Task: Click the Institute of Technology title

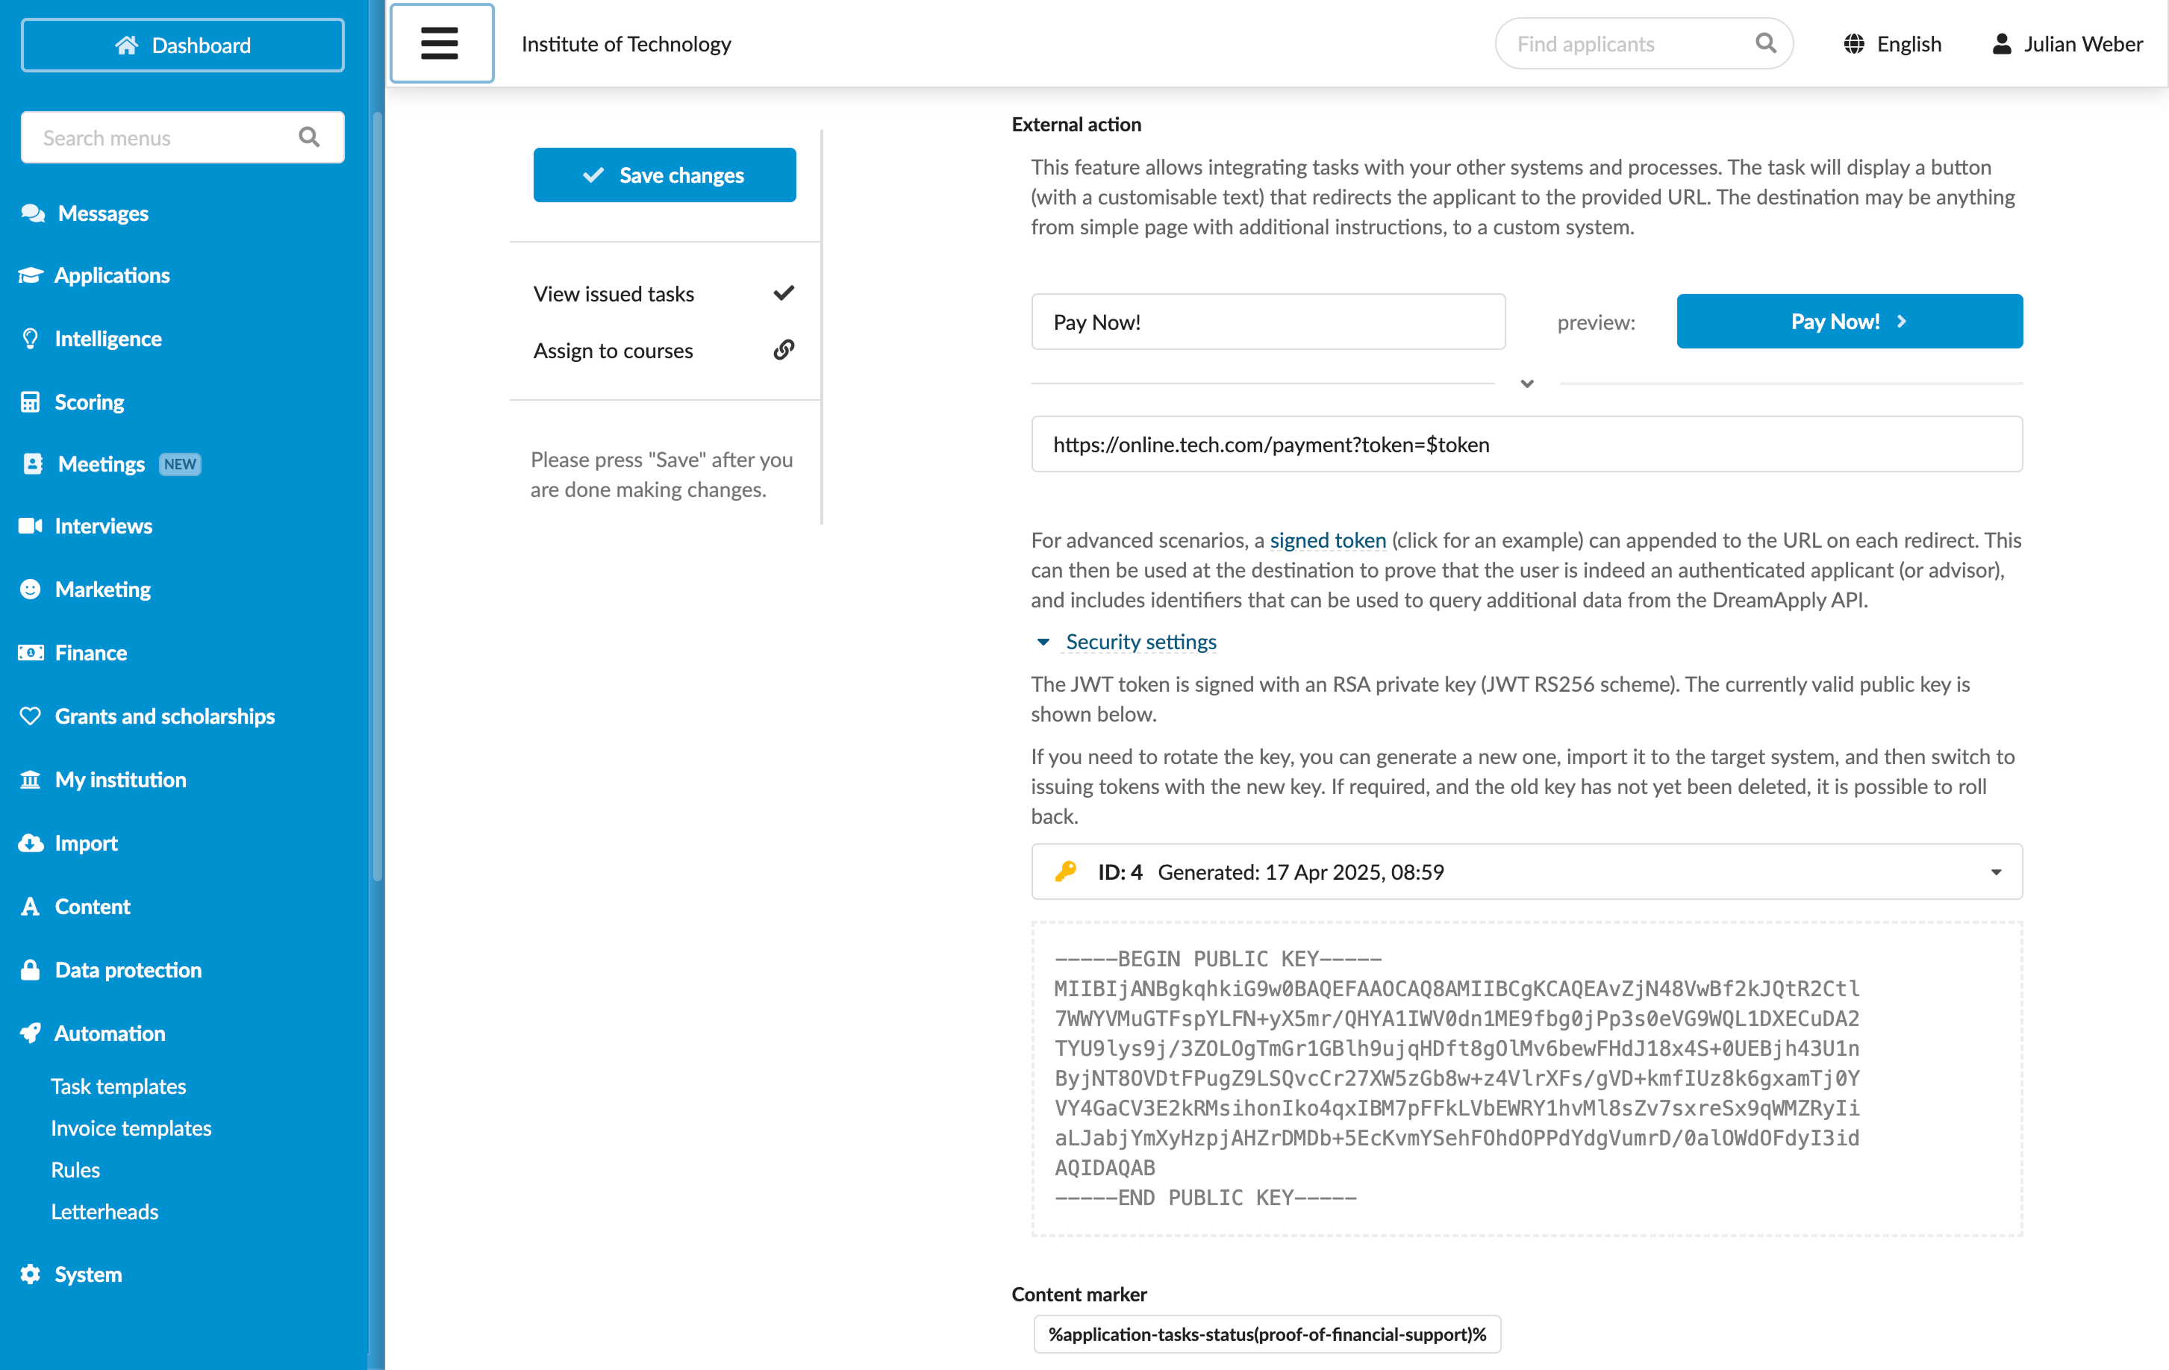Action: click(x=626, y=44)
